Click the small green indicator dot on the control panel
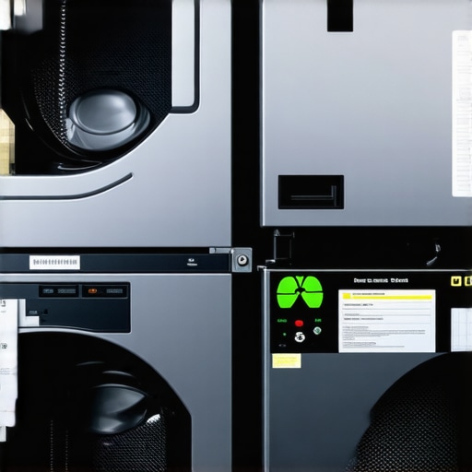Viewport: 472px width, 472px height. coord(285,334)
